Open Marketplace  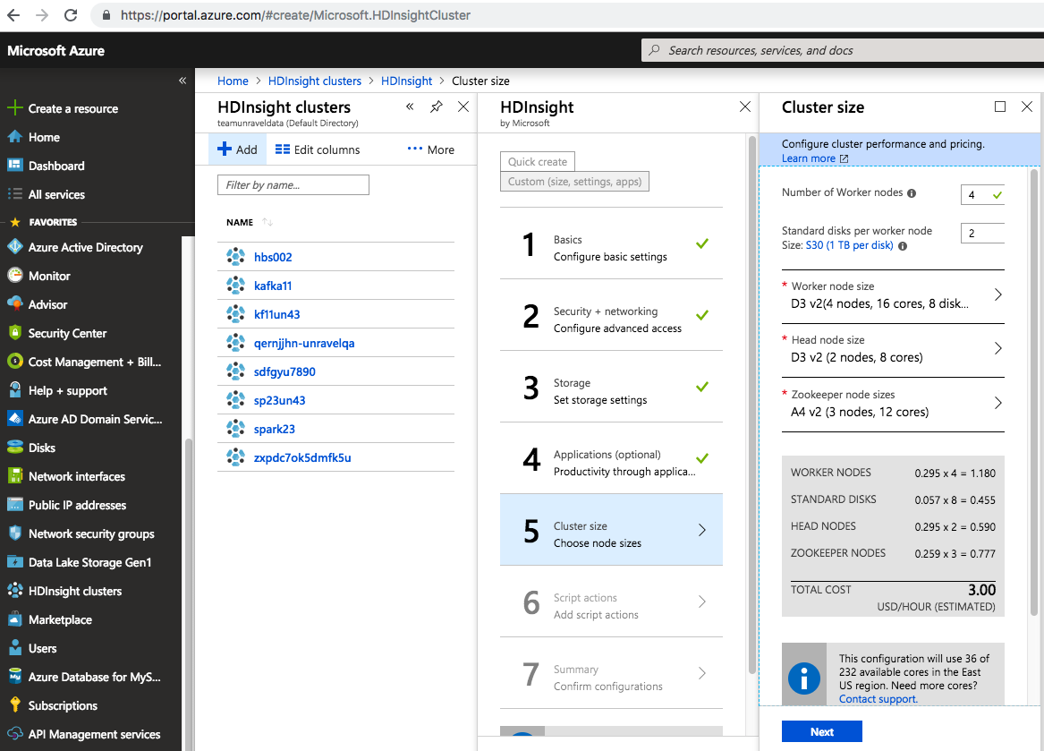tap(60, 619)
